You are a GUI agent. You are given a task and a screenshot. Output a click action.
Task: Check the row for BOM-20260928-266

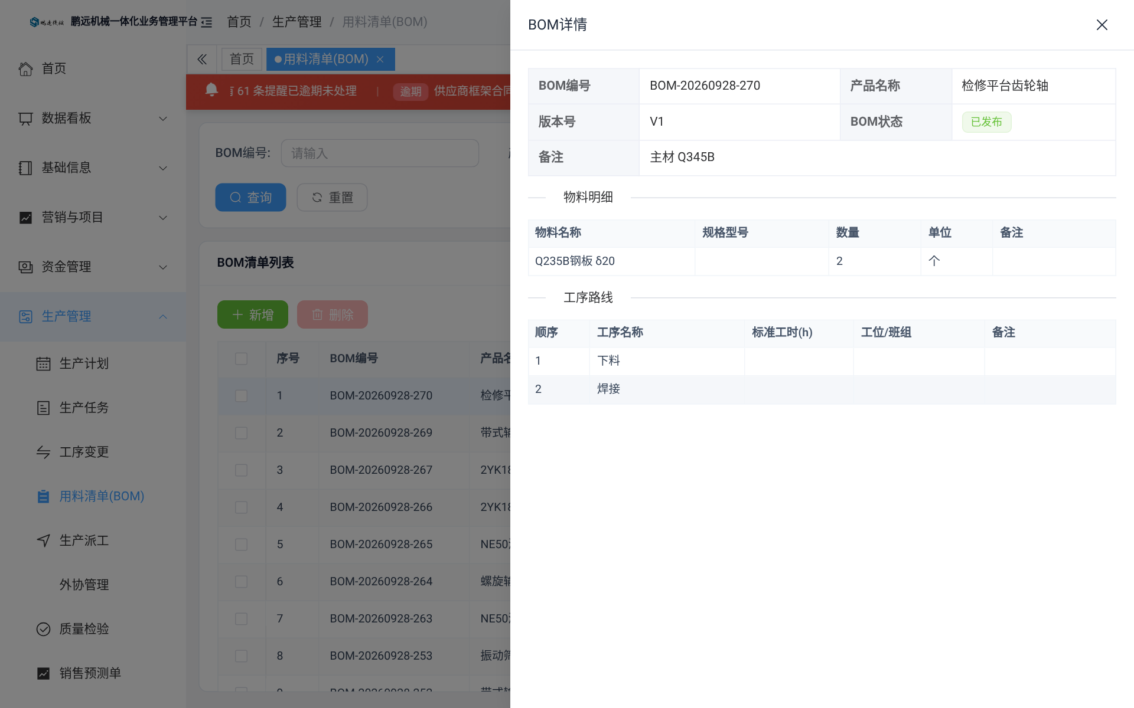click(241, 507)
